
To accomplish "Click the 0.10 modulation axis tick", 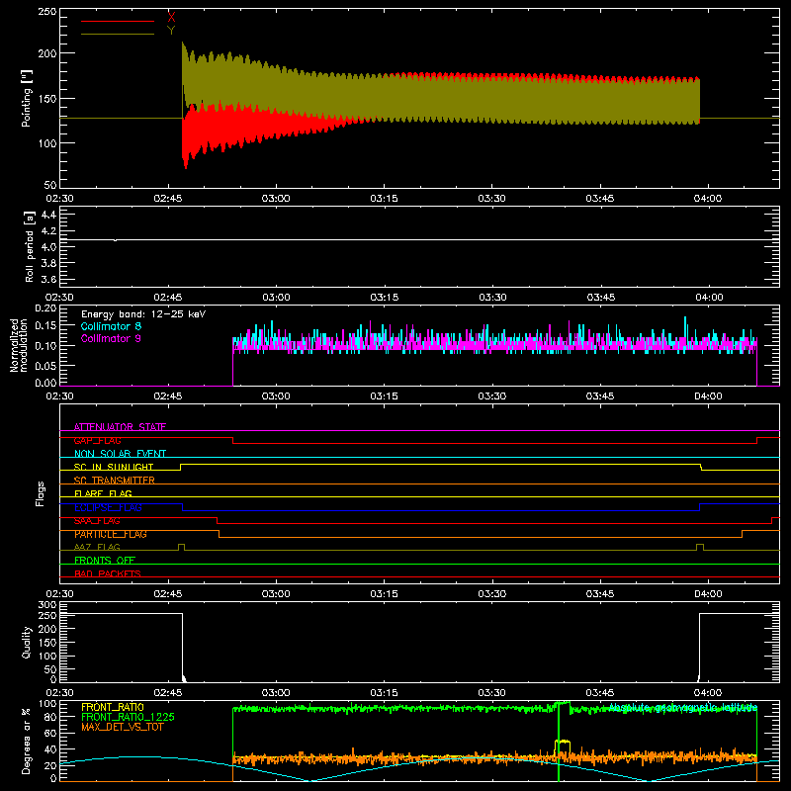I will (x=45, y=345).
